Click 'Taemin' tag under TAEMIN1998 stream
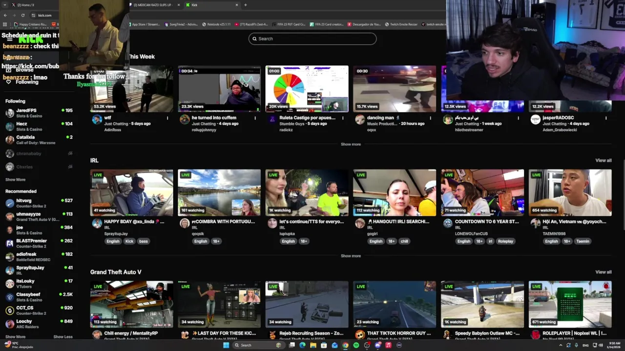The width and height of the screenshot is (625, 351). click(x=583, y=241)
